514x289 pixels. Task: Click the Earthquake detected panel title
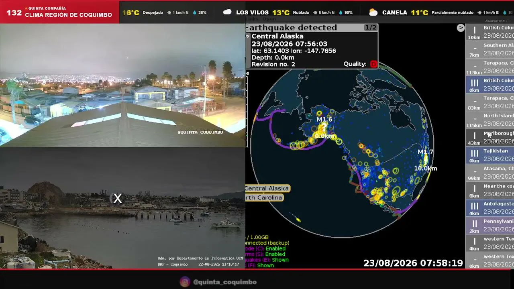click(291, 28)
